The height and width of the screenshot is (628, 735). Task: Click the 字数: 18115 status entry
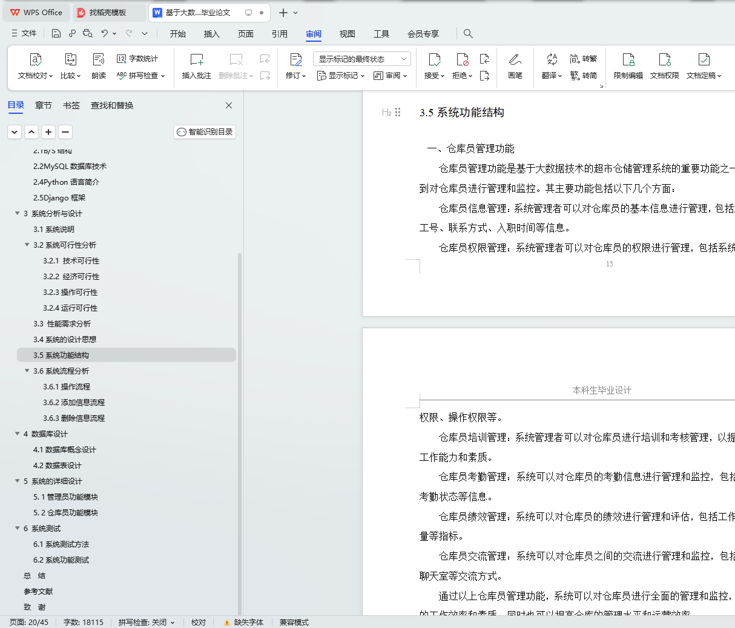(84, 622)
